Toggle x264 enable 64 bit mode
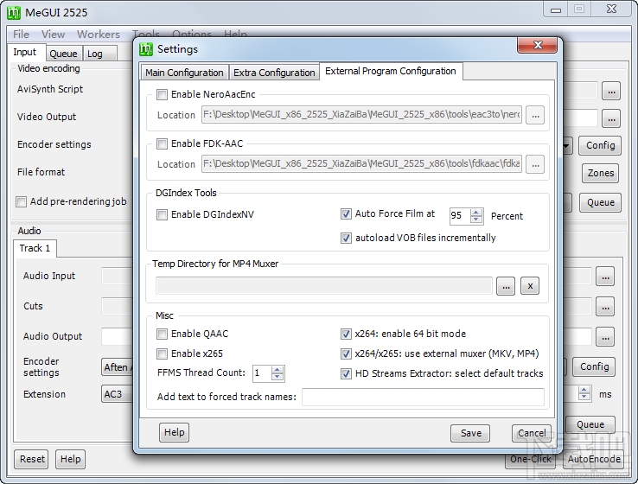This screenshot has width=638, height=484. (x=346, y=334)
